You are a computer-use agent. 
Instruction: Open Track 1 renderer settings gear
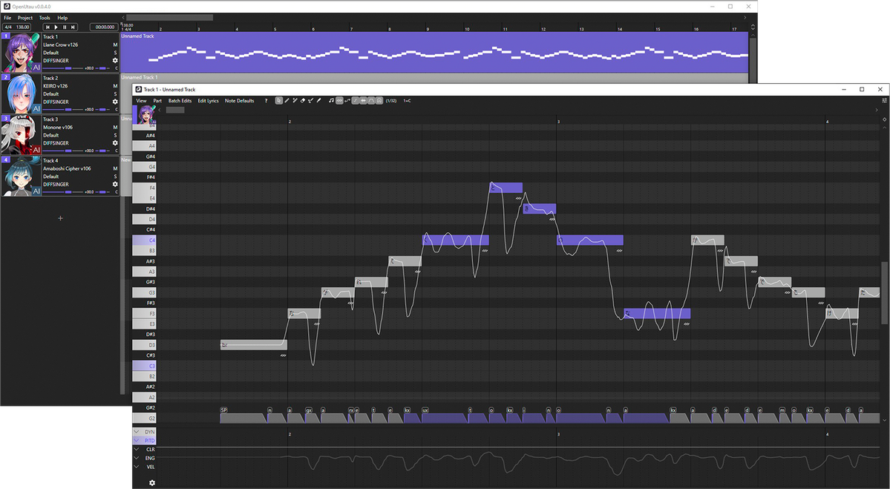[x=115, y=60]
